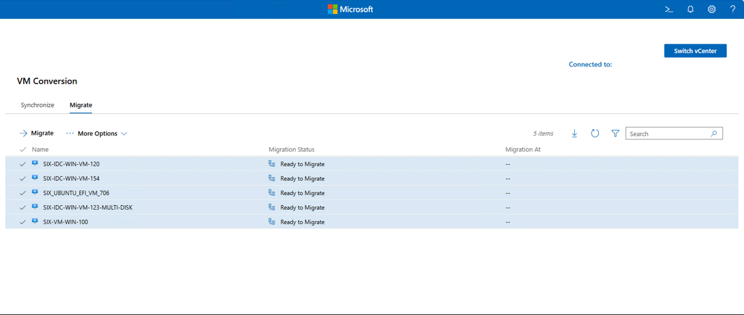Click the download export arrow icon
The width and height of the screenshot is (744, 315).
click(575, 133)
